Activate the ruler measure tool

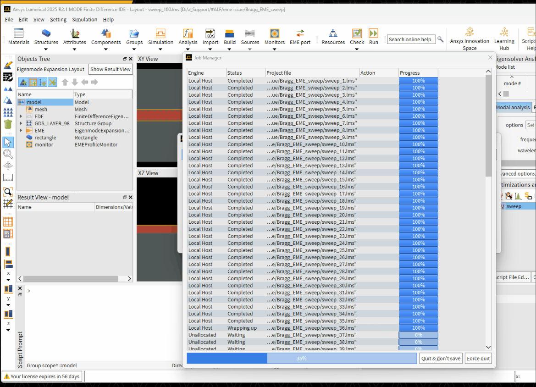pos(8,177)
